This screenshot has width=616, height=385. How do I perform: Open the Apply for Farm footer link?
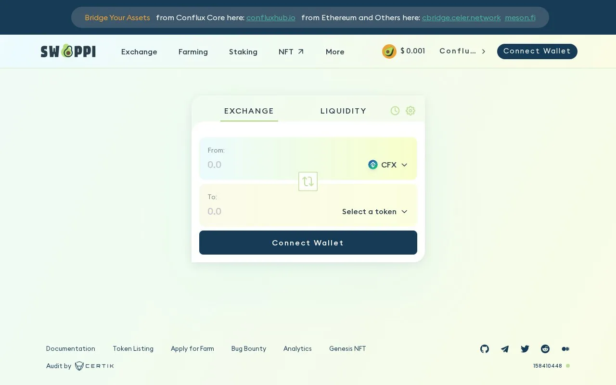[192, 348]
